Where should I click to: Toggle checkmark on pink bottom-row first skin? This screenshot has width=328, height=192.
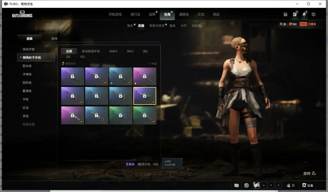pos(81,121)
